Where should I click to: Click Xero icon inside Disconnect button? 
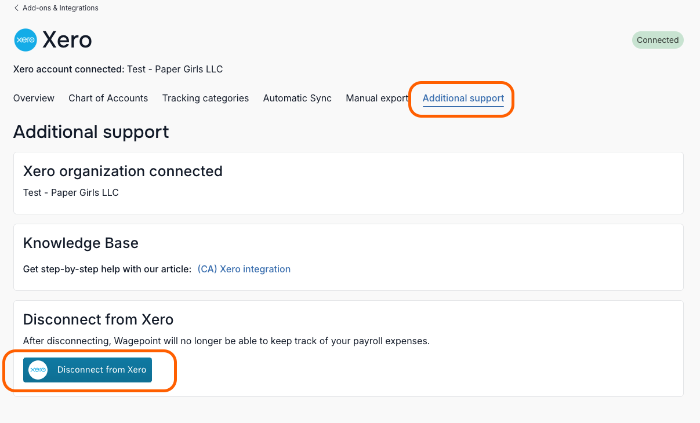click(x=38, y=370)
